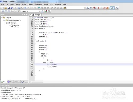
Task: Switch to the Project bottom tab
Action: click(x=4, y=82)
